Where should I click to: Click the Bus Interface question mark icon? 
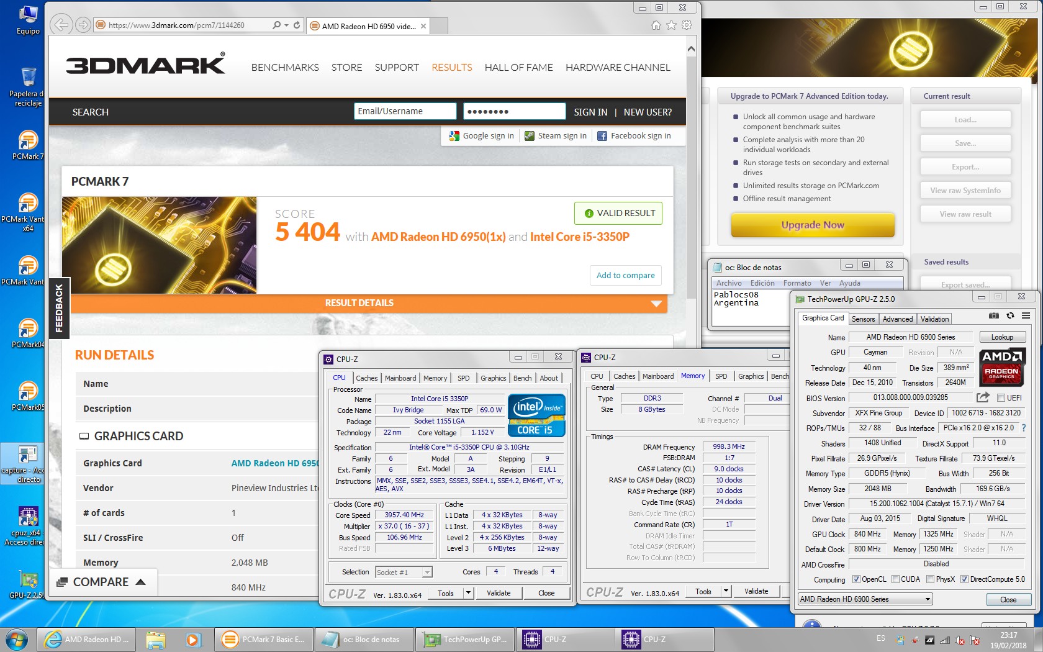pyautogui.click(x=1023, y=428)
